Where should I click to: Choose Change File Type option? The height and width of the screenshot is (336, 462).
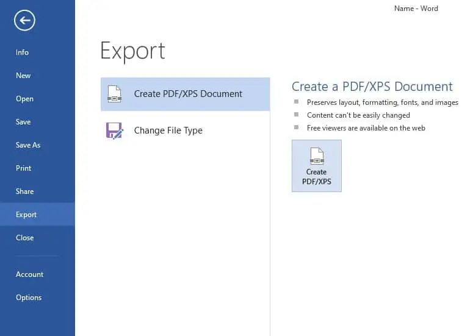[186, 130]
